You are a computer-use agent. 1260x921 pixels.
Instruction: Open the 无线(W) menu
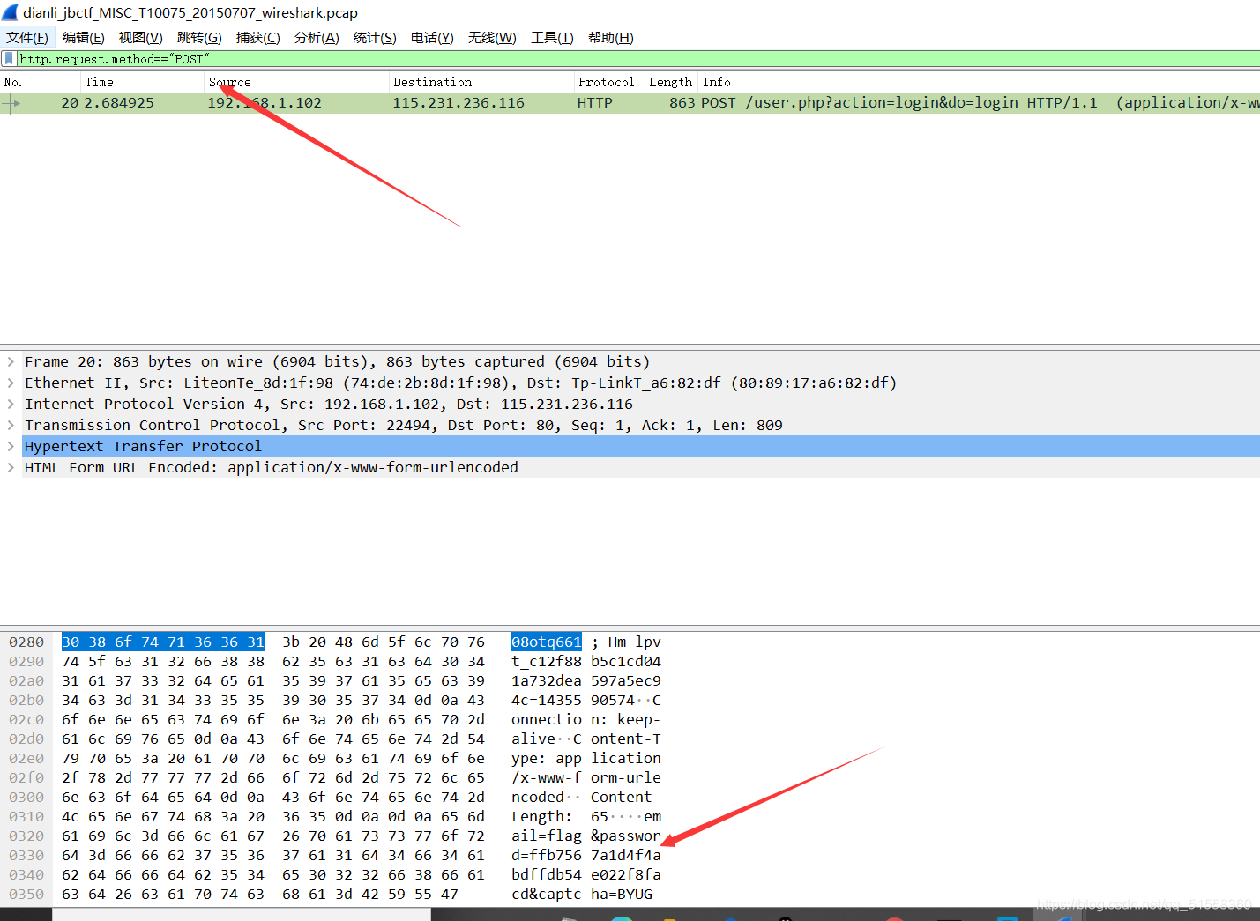pyautogui.click(x=492, y=38)
